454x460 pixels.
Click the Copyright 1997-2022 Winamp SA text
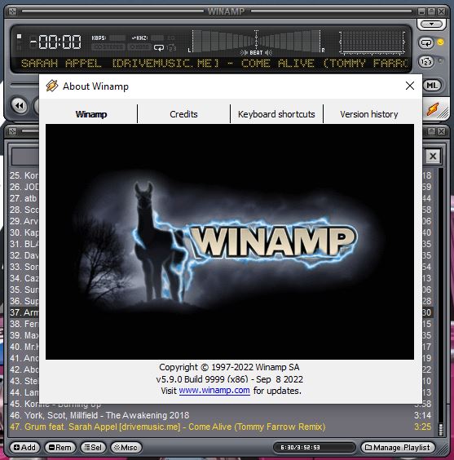click(x=229, y=367)
